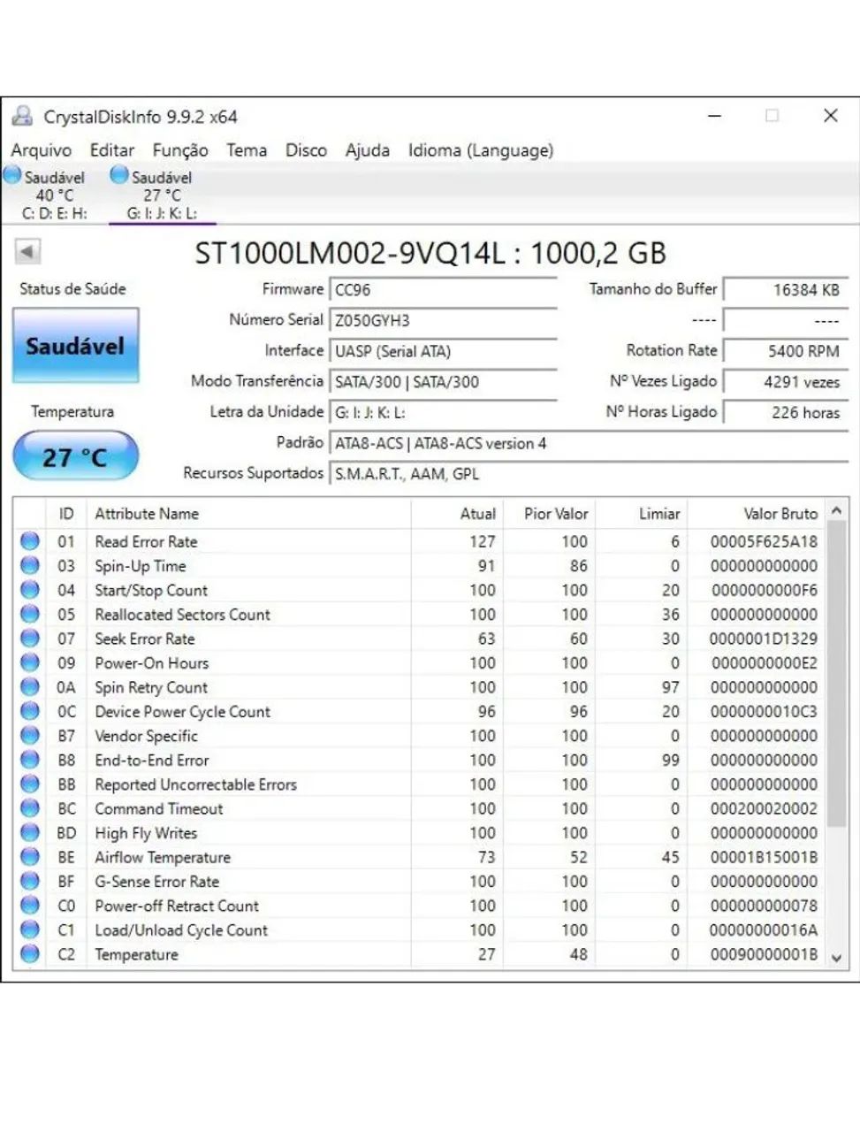Image resolution: width=860 pixels, height=1132 pixels.
Task: Click the buffer size field 16384 KB
Action: (x=786, y=290)
